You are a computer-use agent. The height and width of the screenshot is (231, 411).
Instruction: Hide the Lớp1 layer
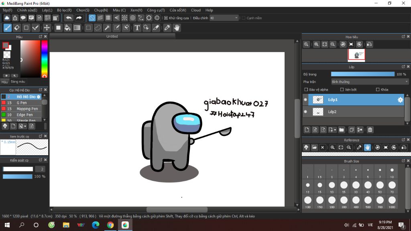click(305, 99)
